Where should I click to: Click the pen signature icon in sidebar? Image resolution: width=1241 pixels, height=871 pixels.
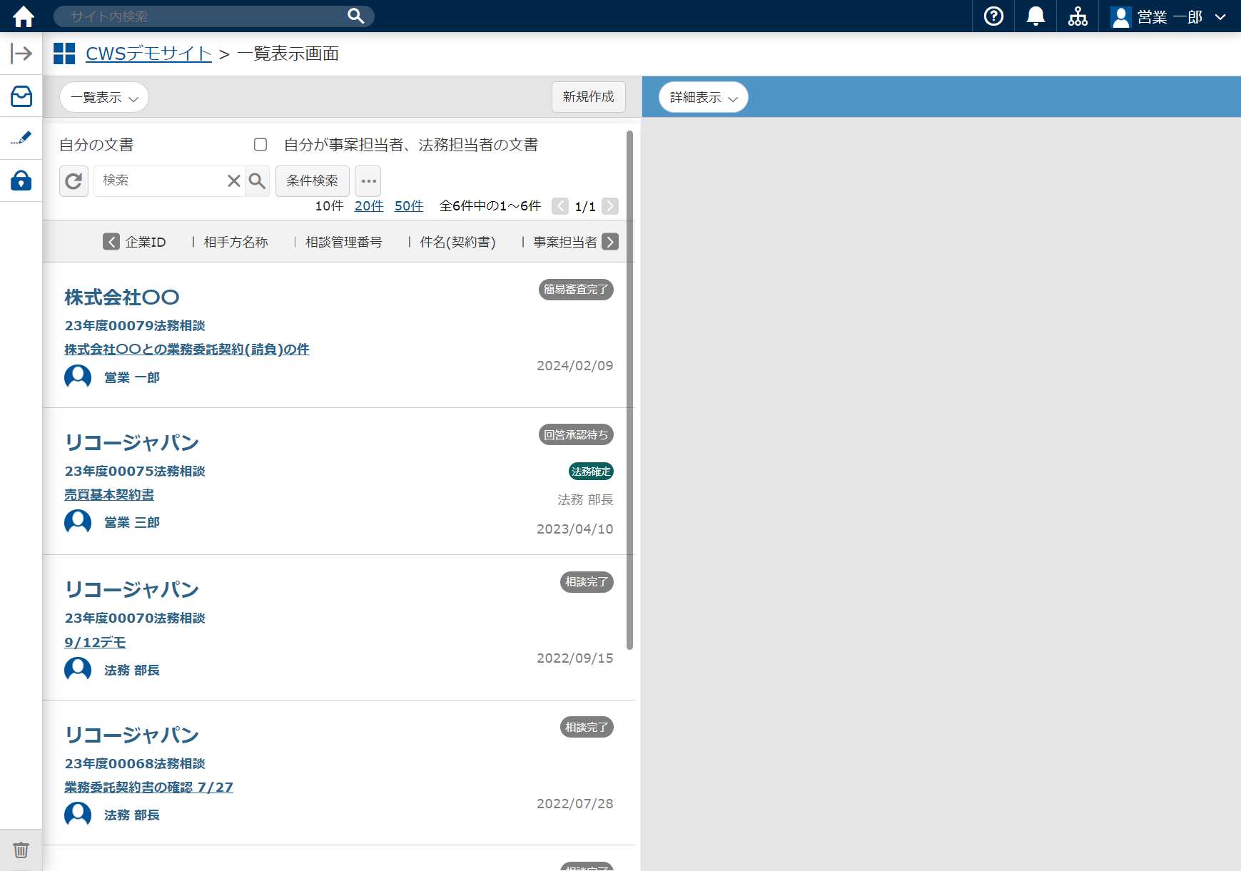(21, 138)
